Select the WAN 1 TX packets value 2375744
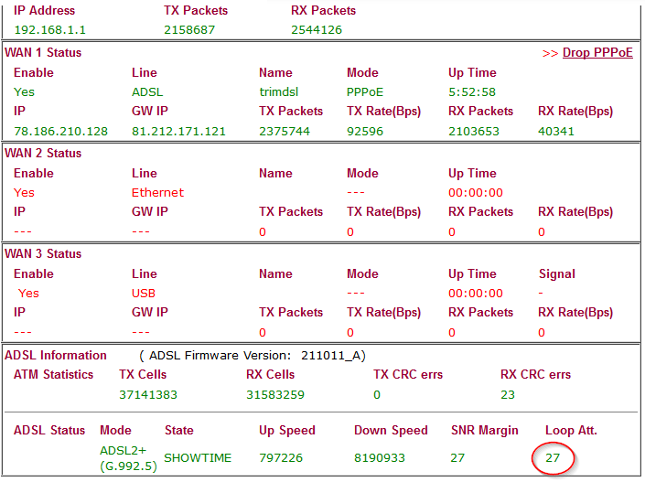Screen dimensions: 645x482 (286, 132)
